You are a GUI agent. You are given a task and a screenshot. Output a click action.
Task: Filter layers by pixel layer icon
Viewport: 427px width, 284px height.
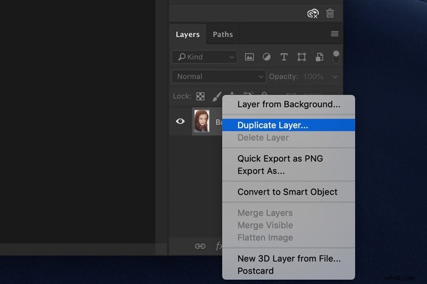[x=249, y=57]
